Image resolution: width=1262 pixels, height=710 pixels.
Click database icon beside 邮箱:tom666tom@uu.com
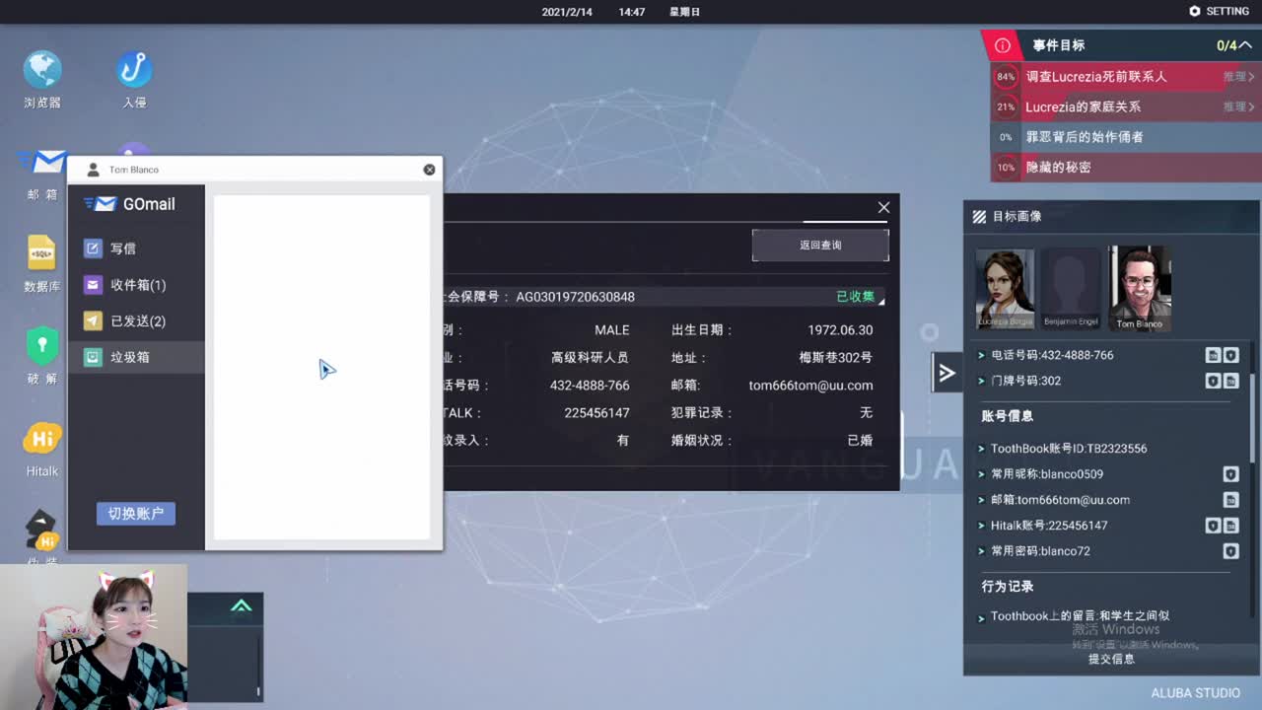point(1230,500)
